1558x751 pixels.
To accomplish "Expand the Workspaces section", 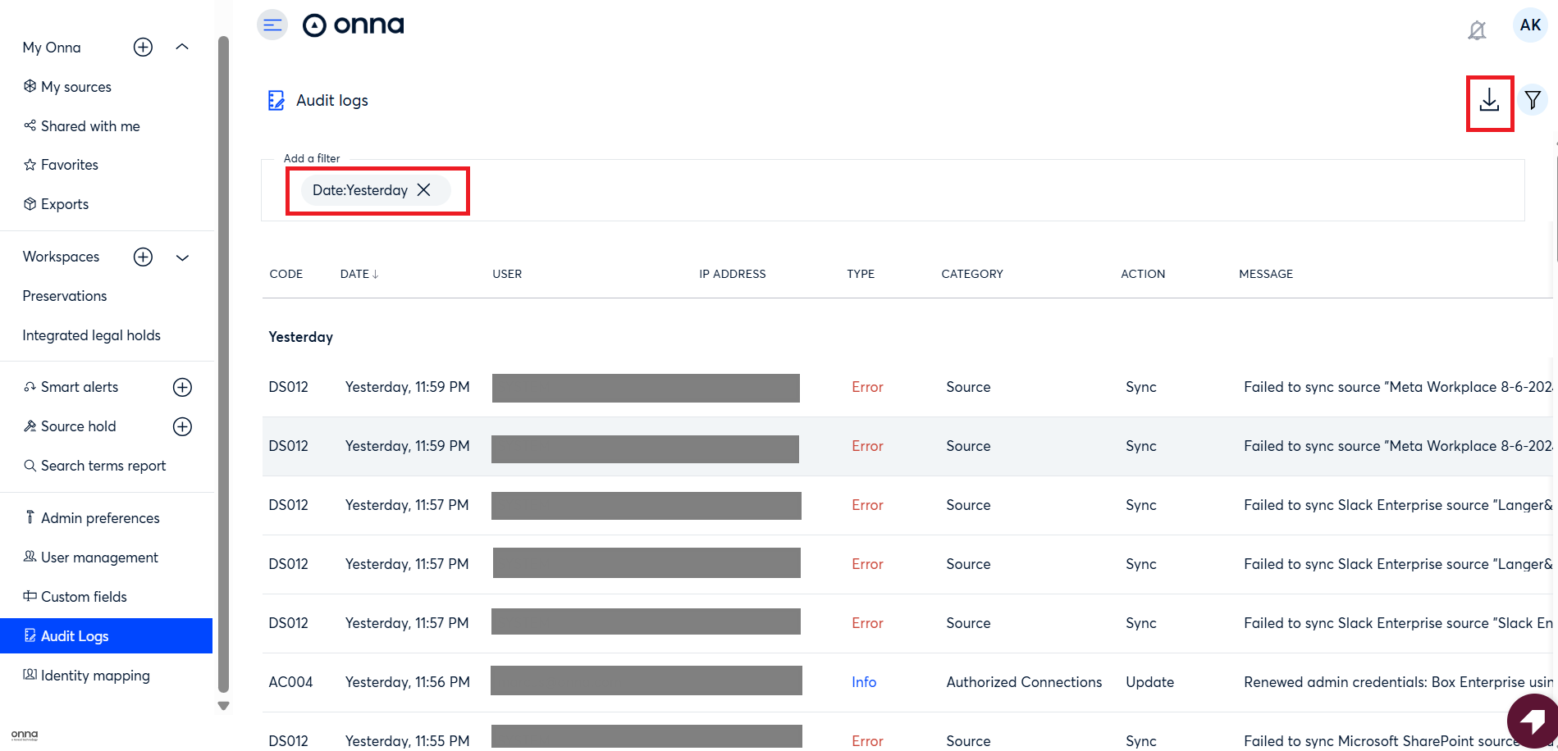I will coord(182,257).
